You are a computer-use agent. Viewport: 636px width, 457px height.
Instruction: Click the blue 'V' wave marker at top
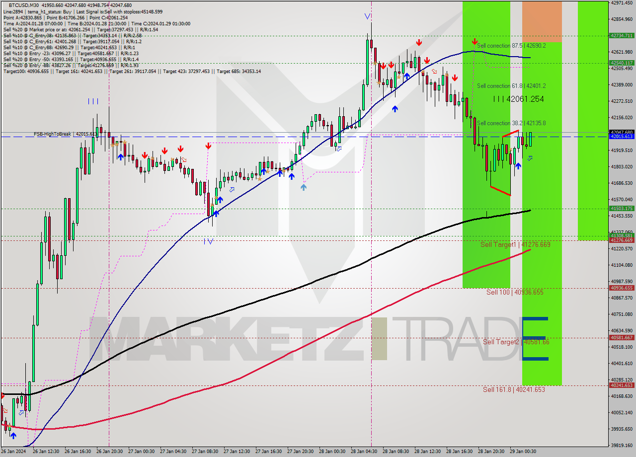(x=368, y=16)
